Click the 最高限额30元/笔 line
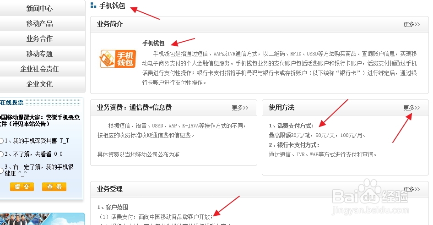The width and height of the screenshot is (433, 225). point(317,136)
